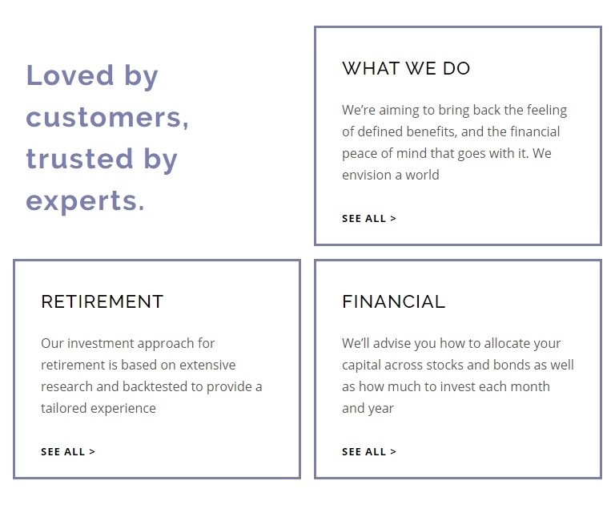Open SEE ALL link in Retirement card
Screen dimensions: 615x505
click(x=68, y=452)
